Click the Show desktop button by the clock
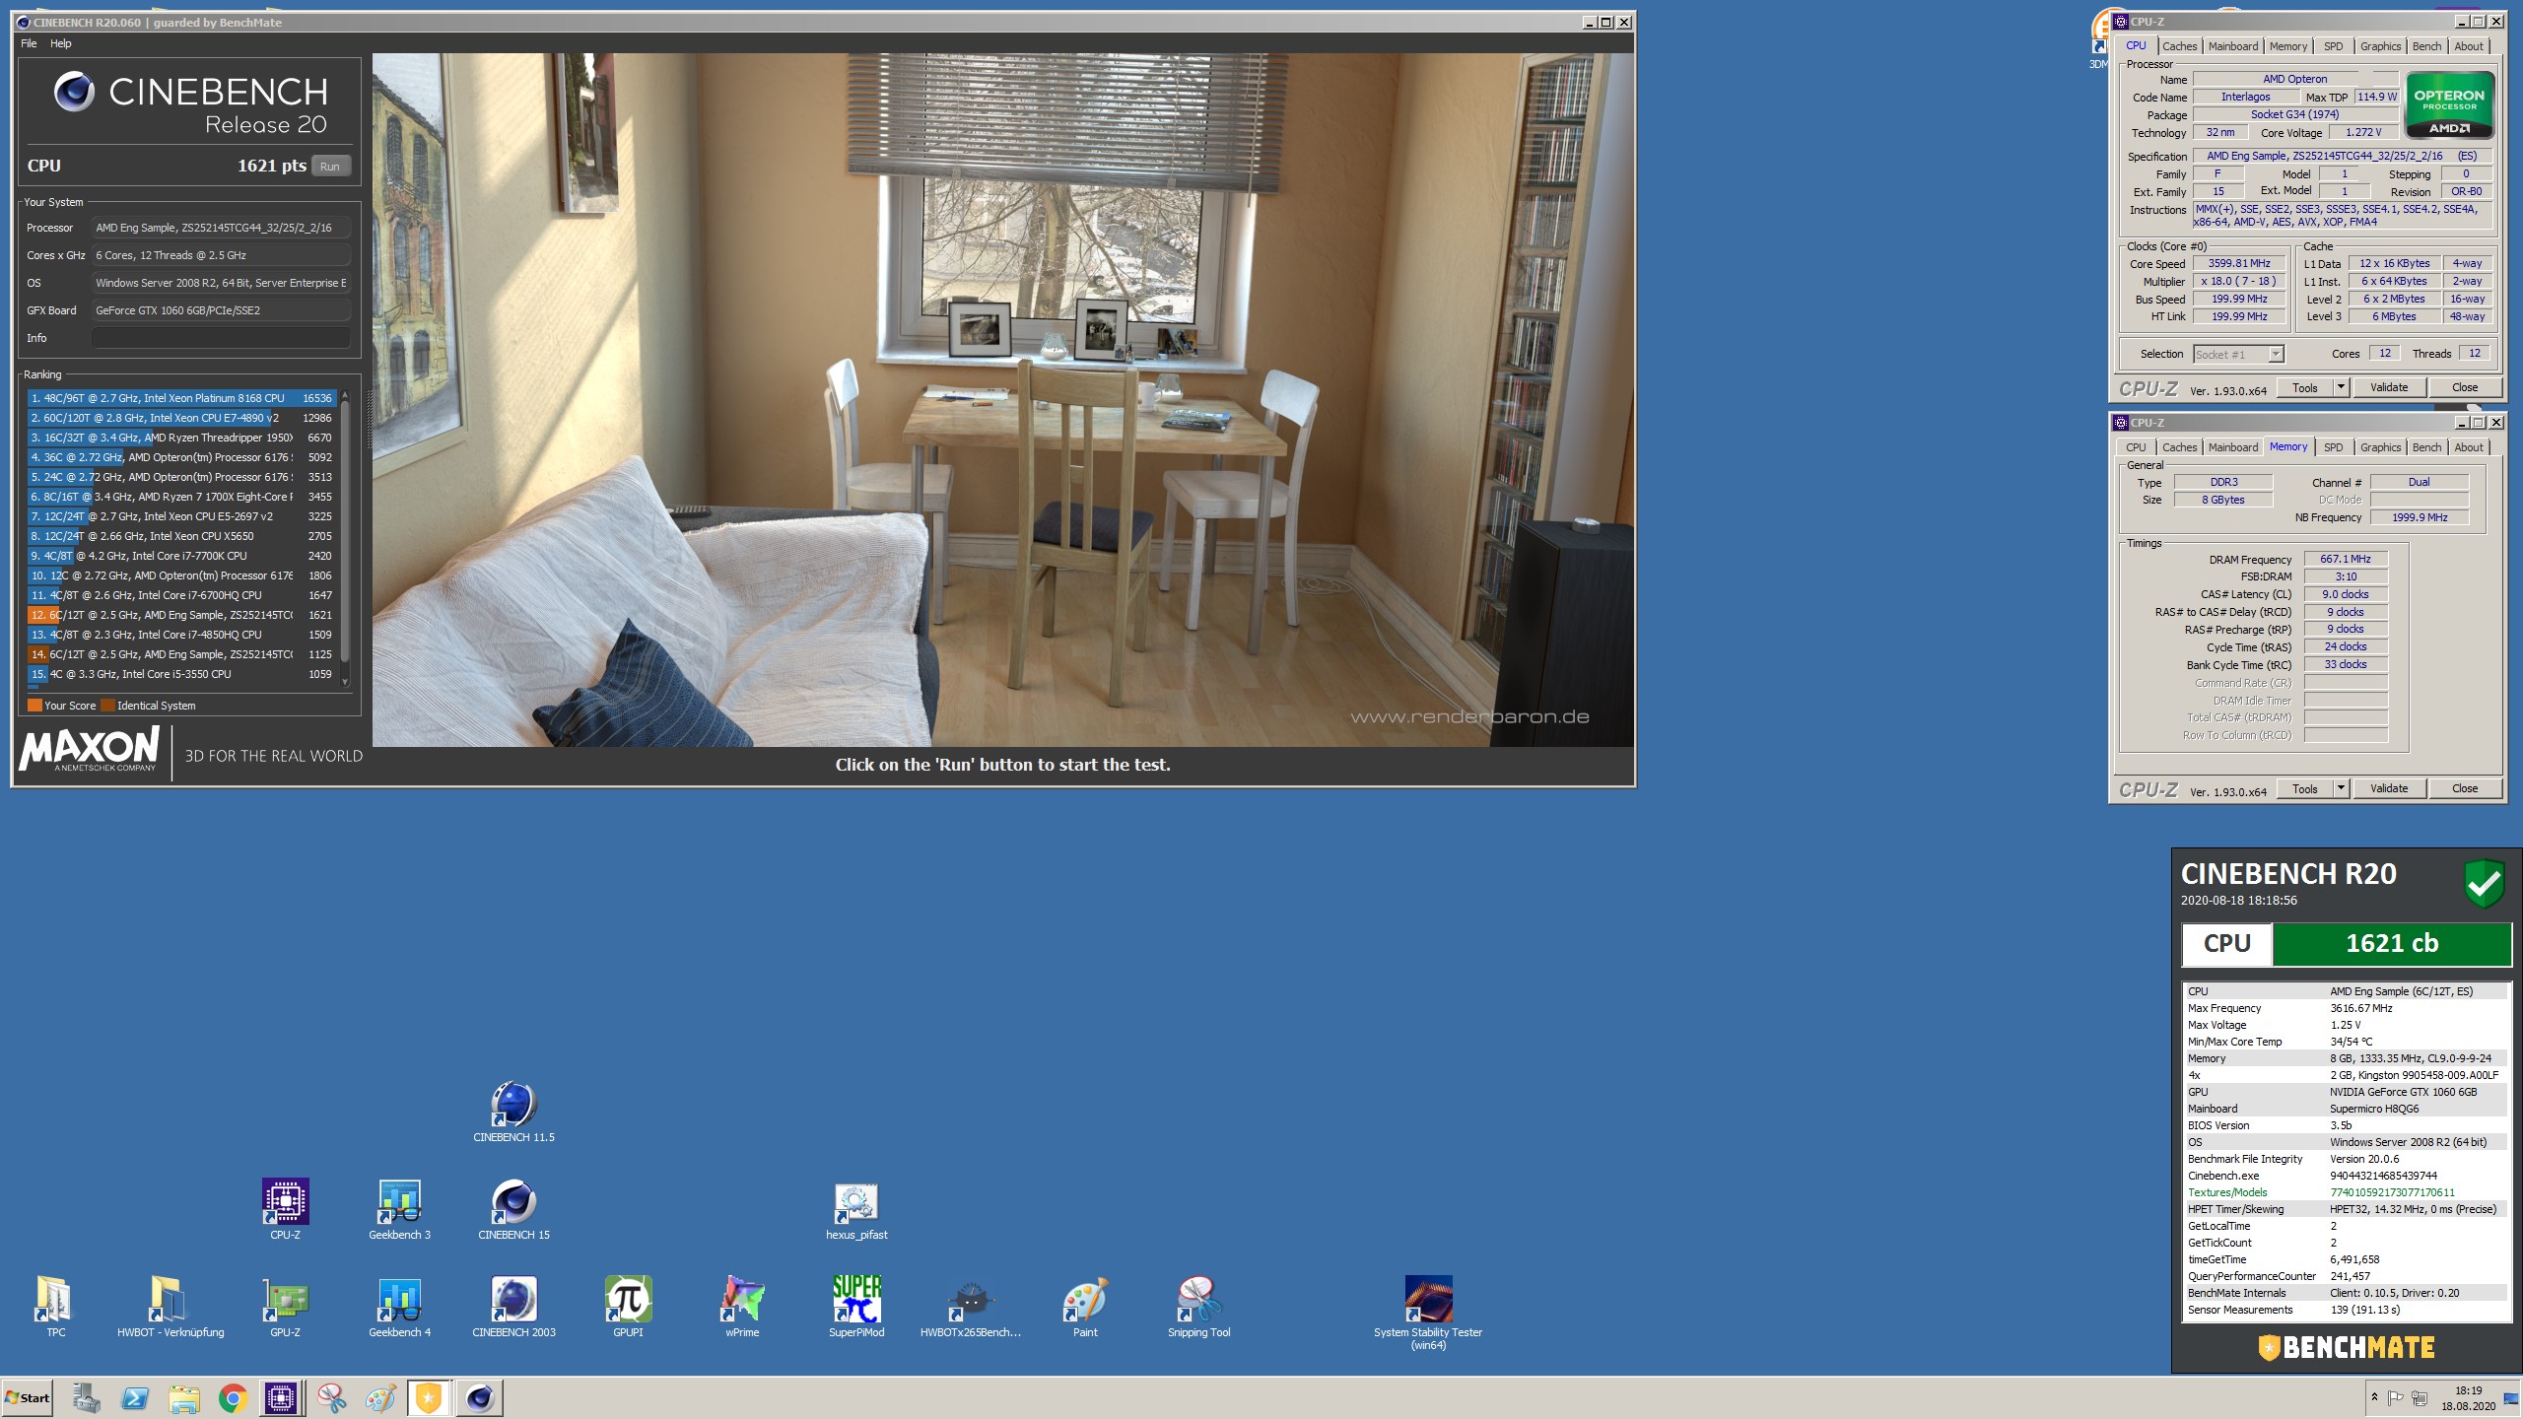Viewport: 2523px width, 1419px height. point(2511,1397)
